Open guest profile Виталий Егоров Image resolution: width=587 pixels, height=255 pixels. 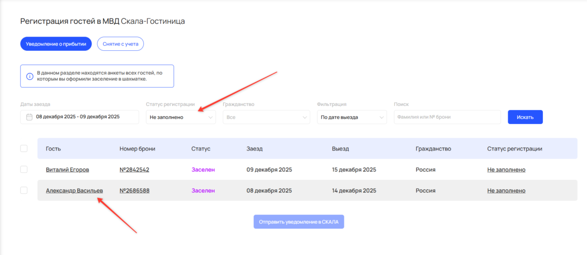(68, 170)
